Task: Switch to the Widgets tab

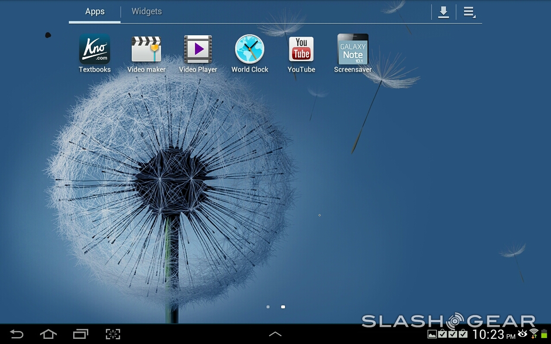Action: coord(146,12)
